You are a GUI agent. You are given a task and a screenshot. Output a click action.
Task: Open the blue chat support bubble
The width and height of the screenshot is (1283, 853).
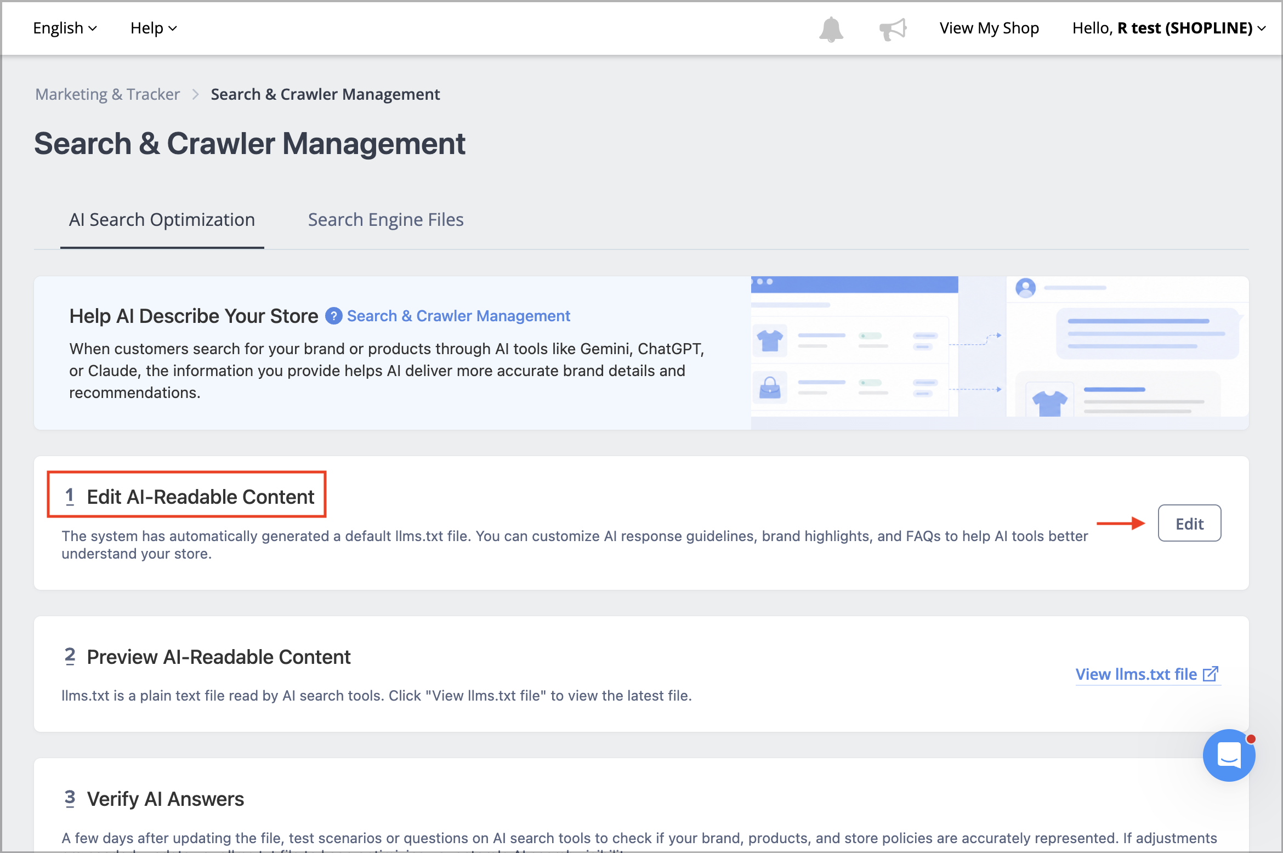tap(1229, 755)
